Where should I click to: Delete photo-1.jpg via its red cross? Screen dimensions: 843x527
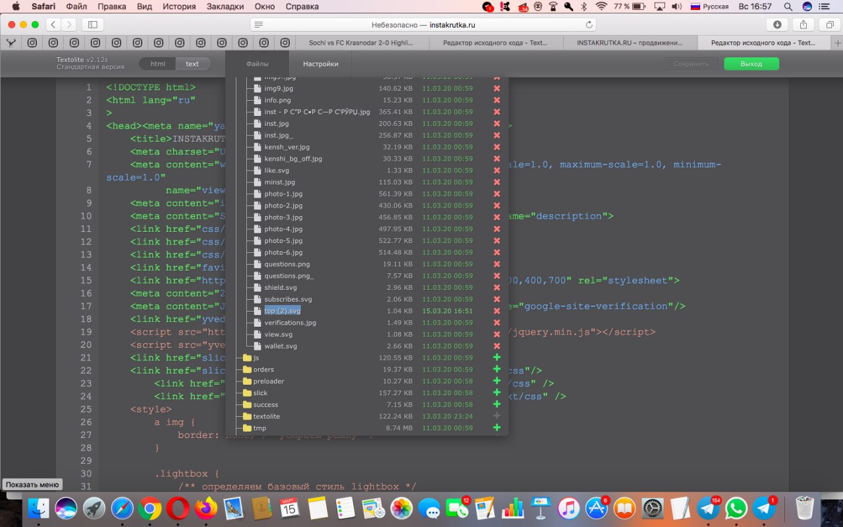tap(497, 194)
